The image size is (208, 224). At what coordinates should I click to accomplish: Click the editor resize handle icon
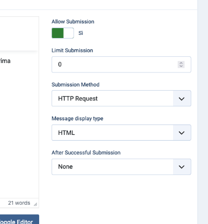pyautogui.click(x=35, y=204)
